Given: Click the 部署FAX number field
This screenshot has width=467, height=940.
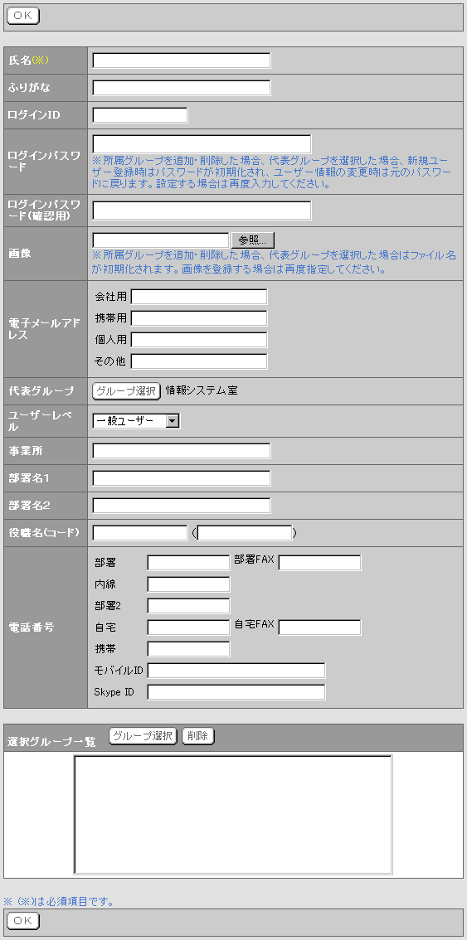Looking at the screenshot, I should pyautogui.click(x=319, y=563).
